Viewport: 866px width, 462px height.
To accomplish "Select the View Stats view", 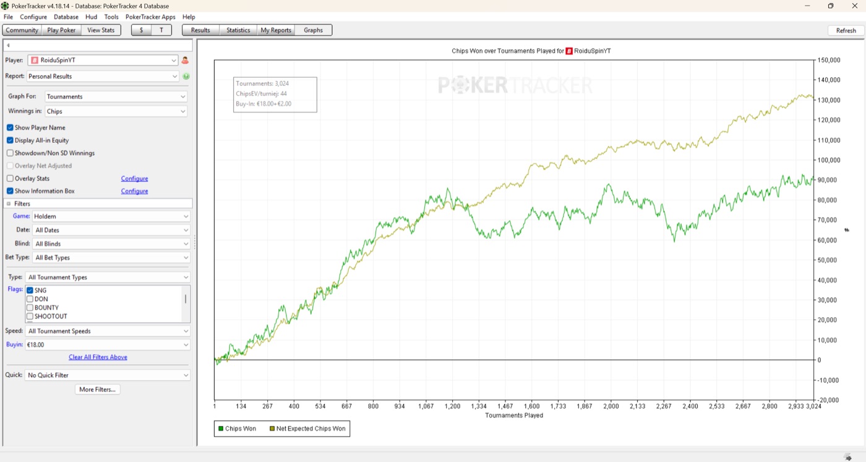I will (101, 30).
